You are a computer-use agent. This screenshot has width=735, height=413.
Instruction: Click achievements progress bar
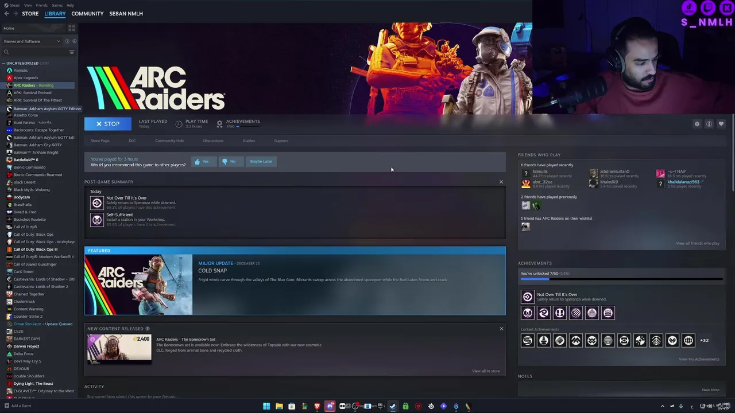coord(622,279)
